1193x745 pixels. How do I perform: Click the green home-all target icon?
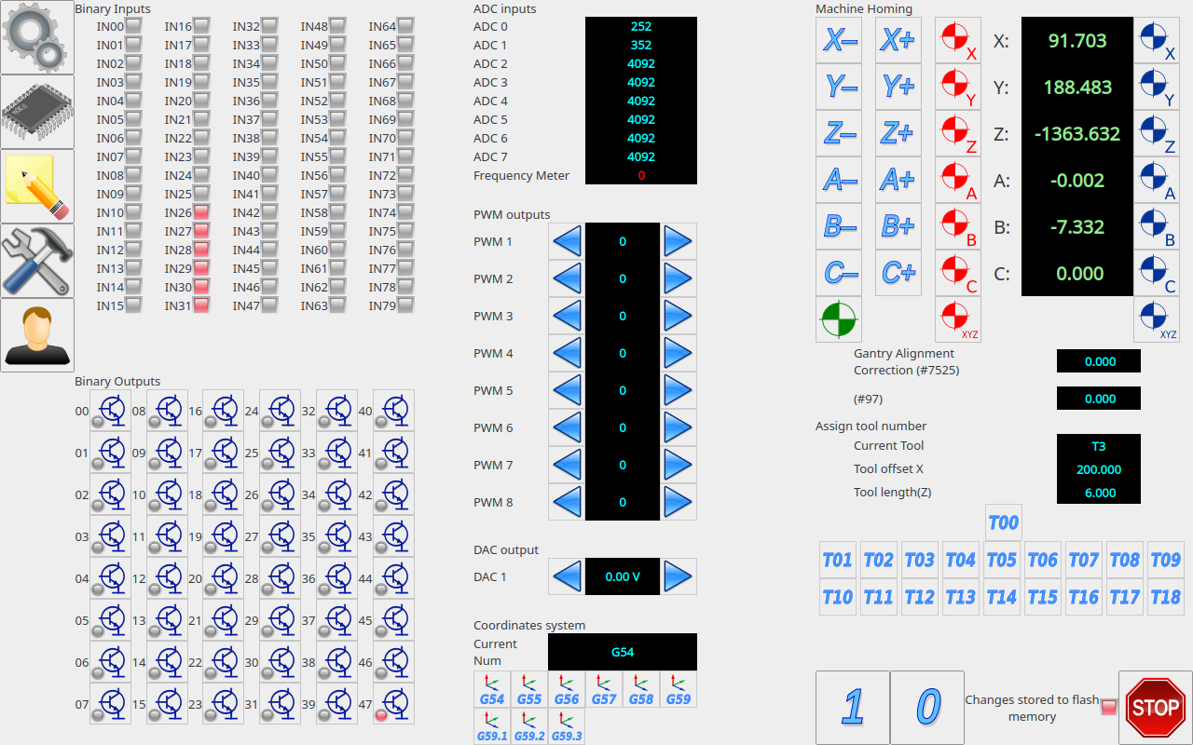(x=838, y=319)
